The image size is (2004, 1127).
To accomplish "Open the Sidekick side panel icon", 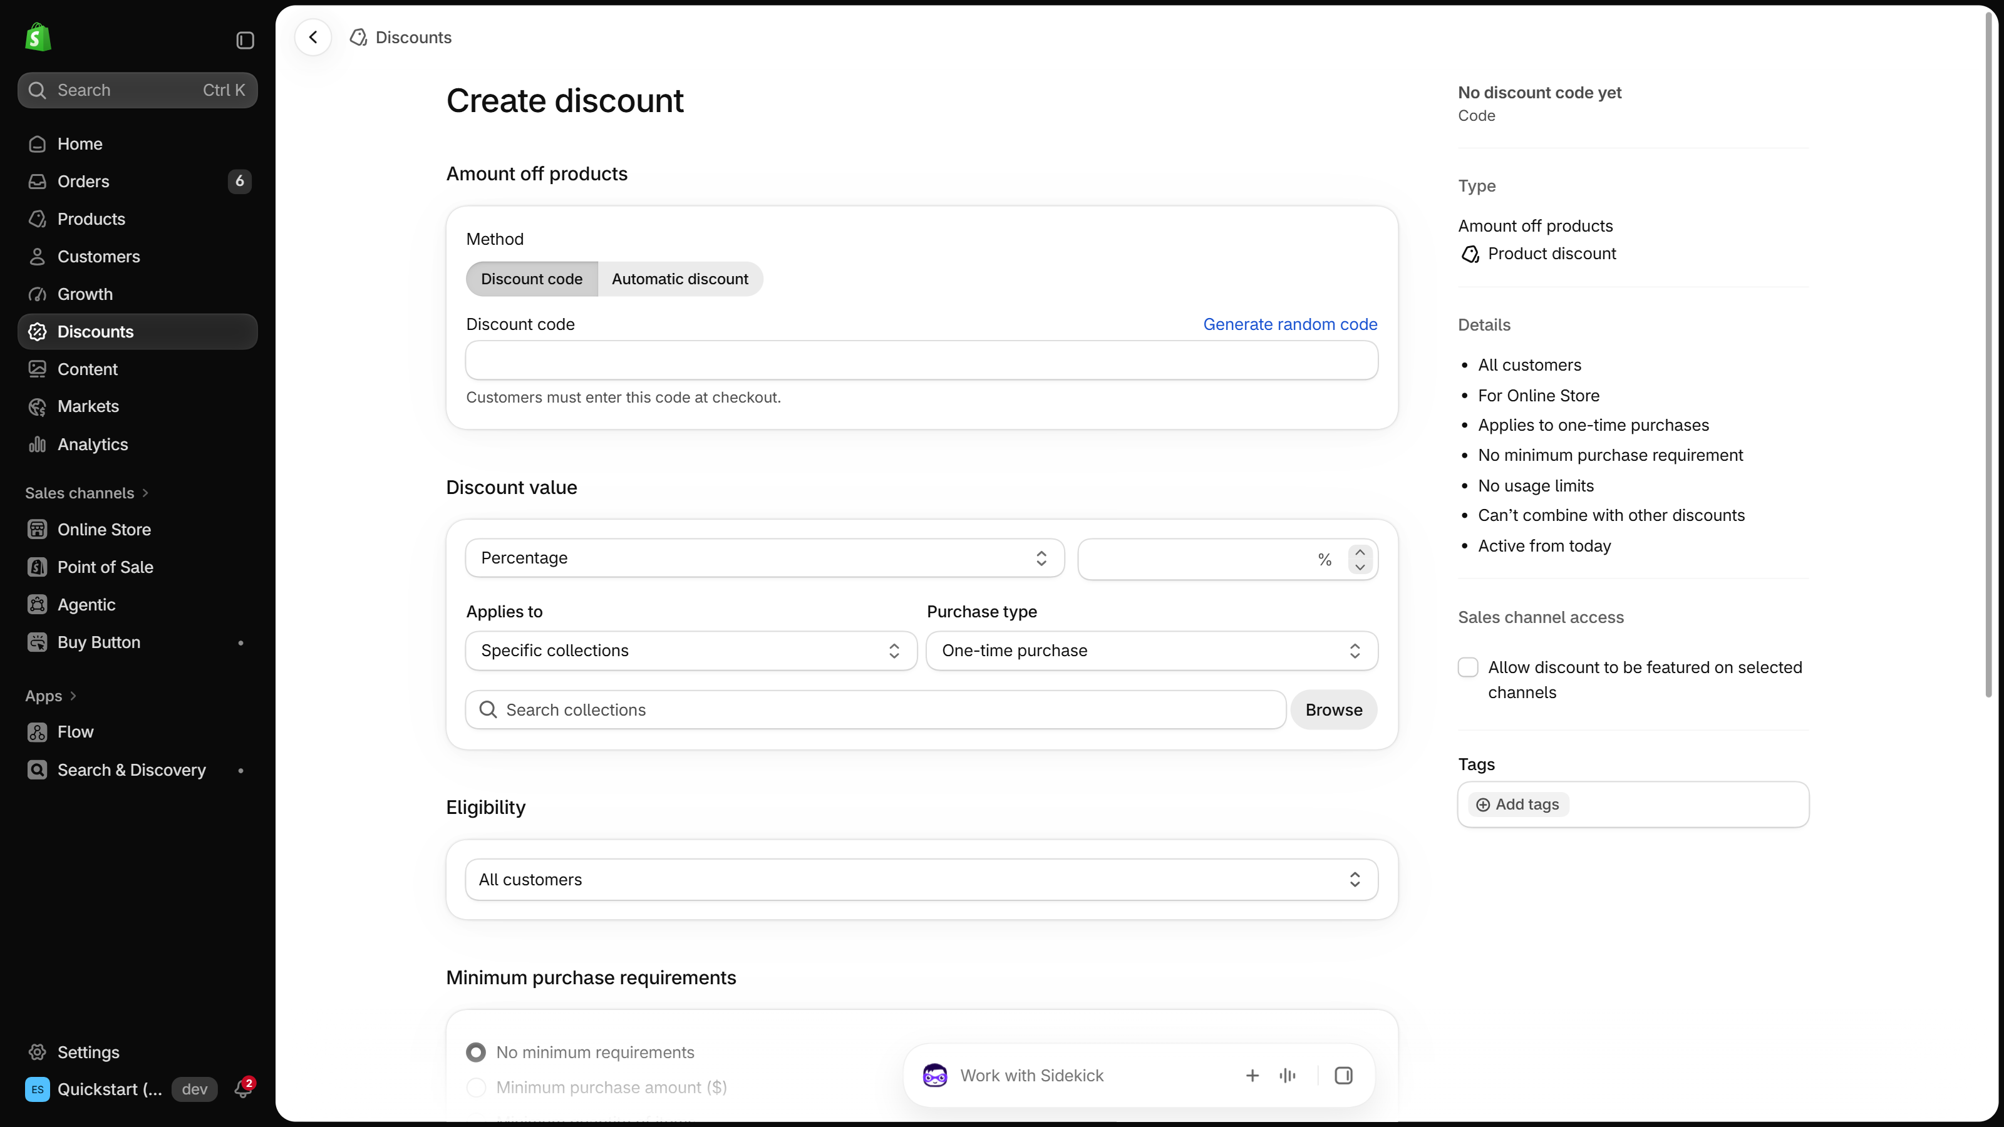I will point(1343,1075).
